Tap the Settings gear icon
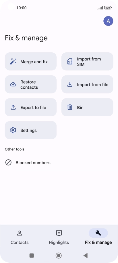Screen dimensions: 118x263 tap(13, 130)
